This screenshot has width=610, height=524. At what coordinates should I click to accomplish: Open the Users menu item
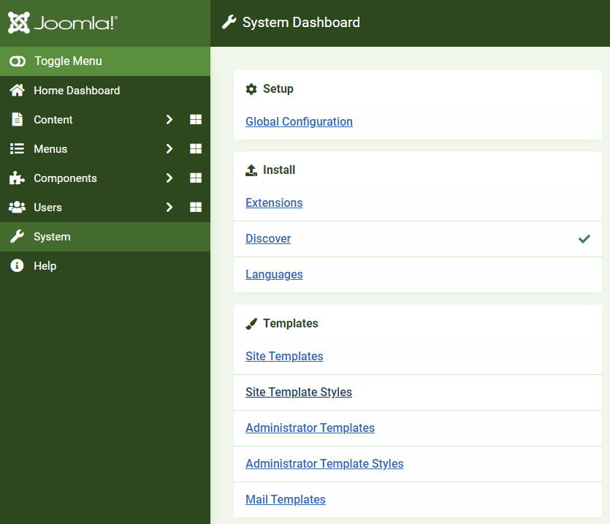(47, 207)
